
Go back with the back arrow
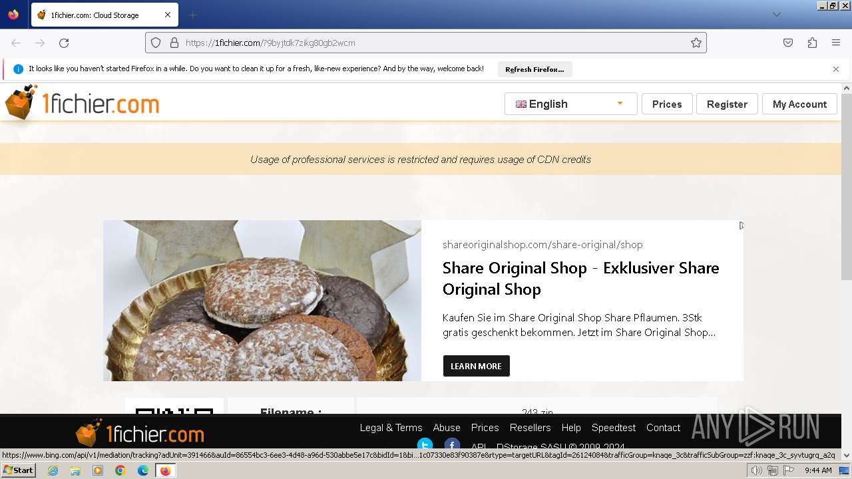[x=16, y=43]
